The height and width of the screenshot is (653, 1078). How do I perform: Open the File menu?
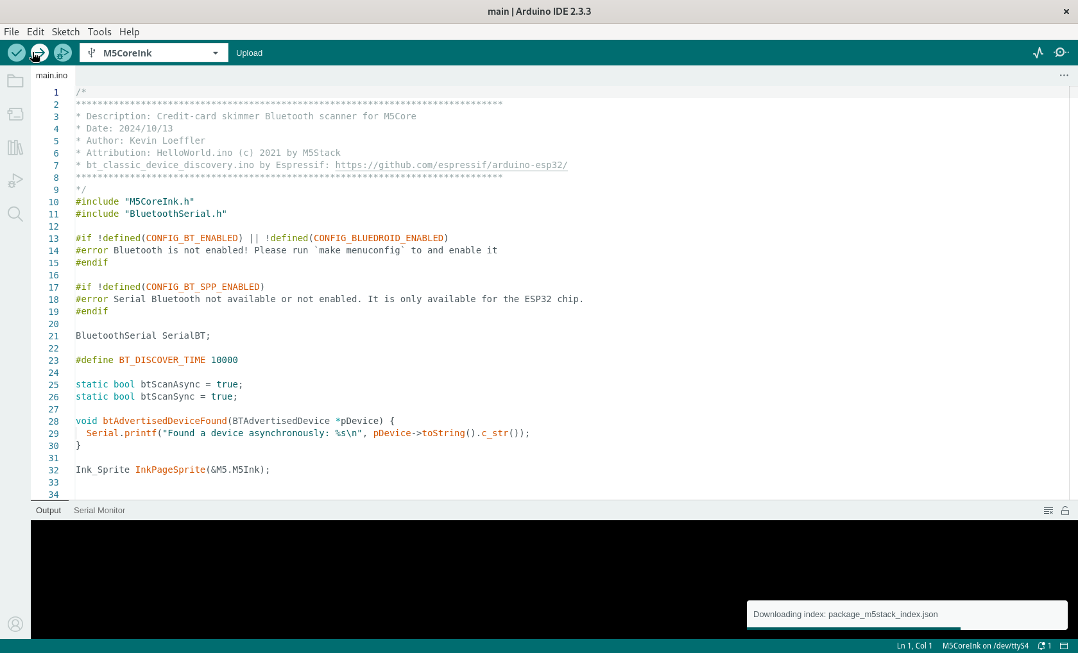12,31
